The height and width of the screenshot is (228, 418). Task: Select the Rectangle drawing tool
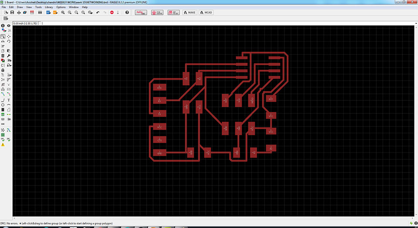tap(3, 109)
